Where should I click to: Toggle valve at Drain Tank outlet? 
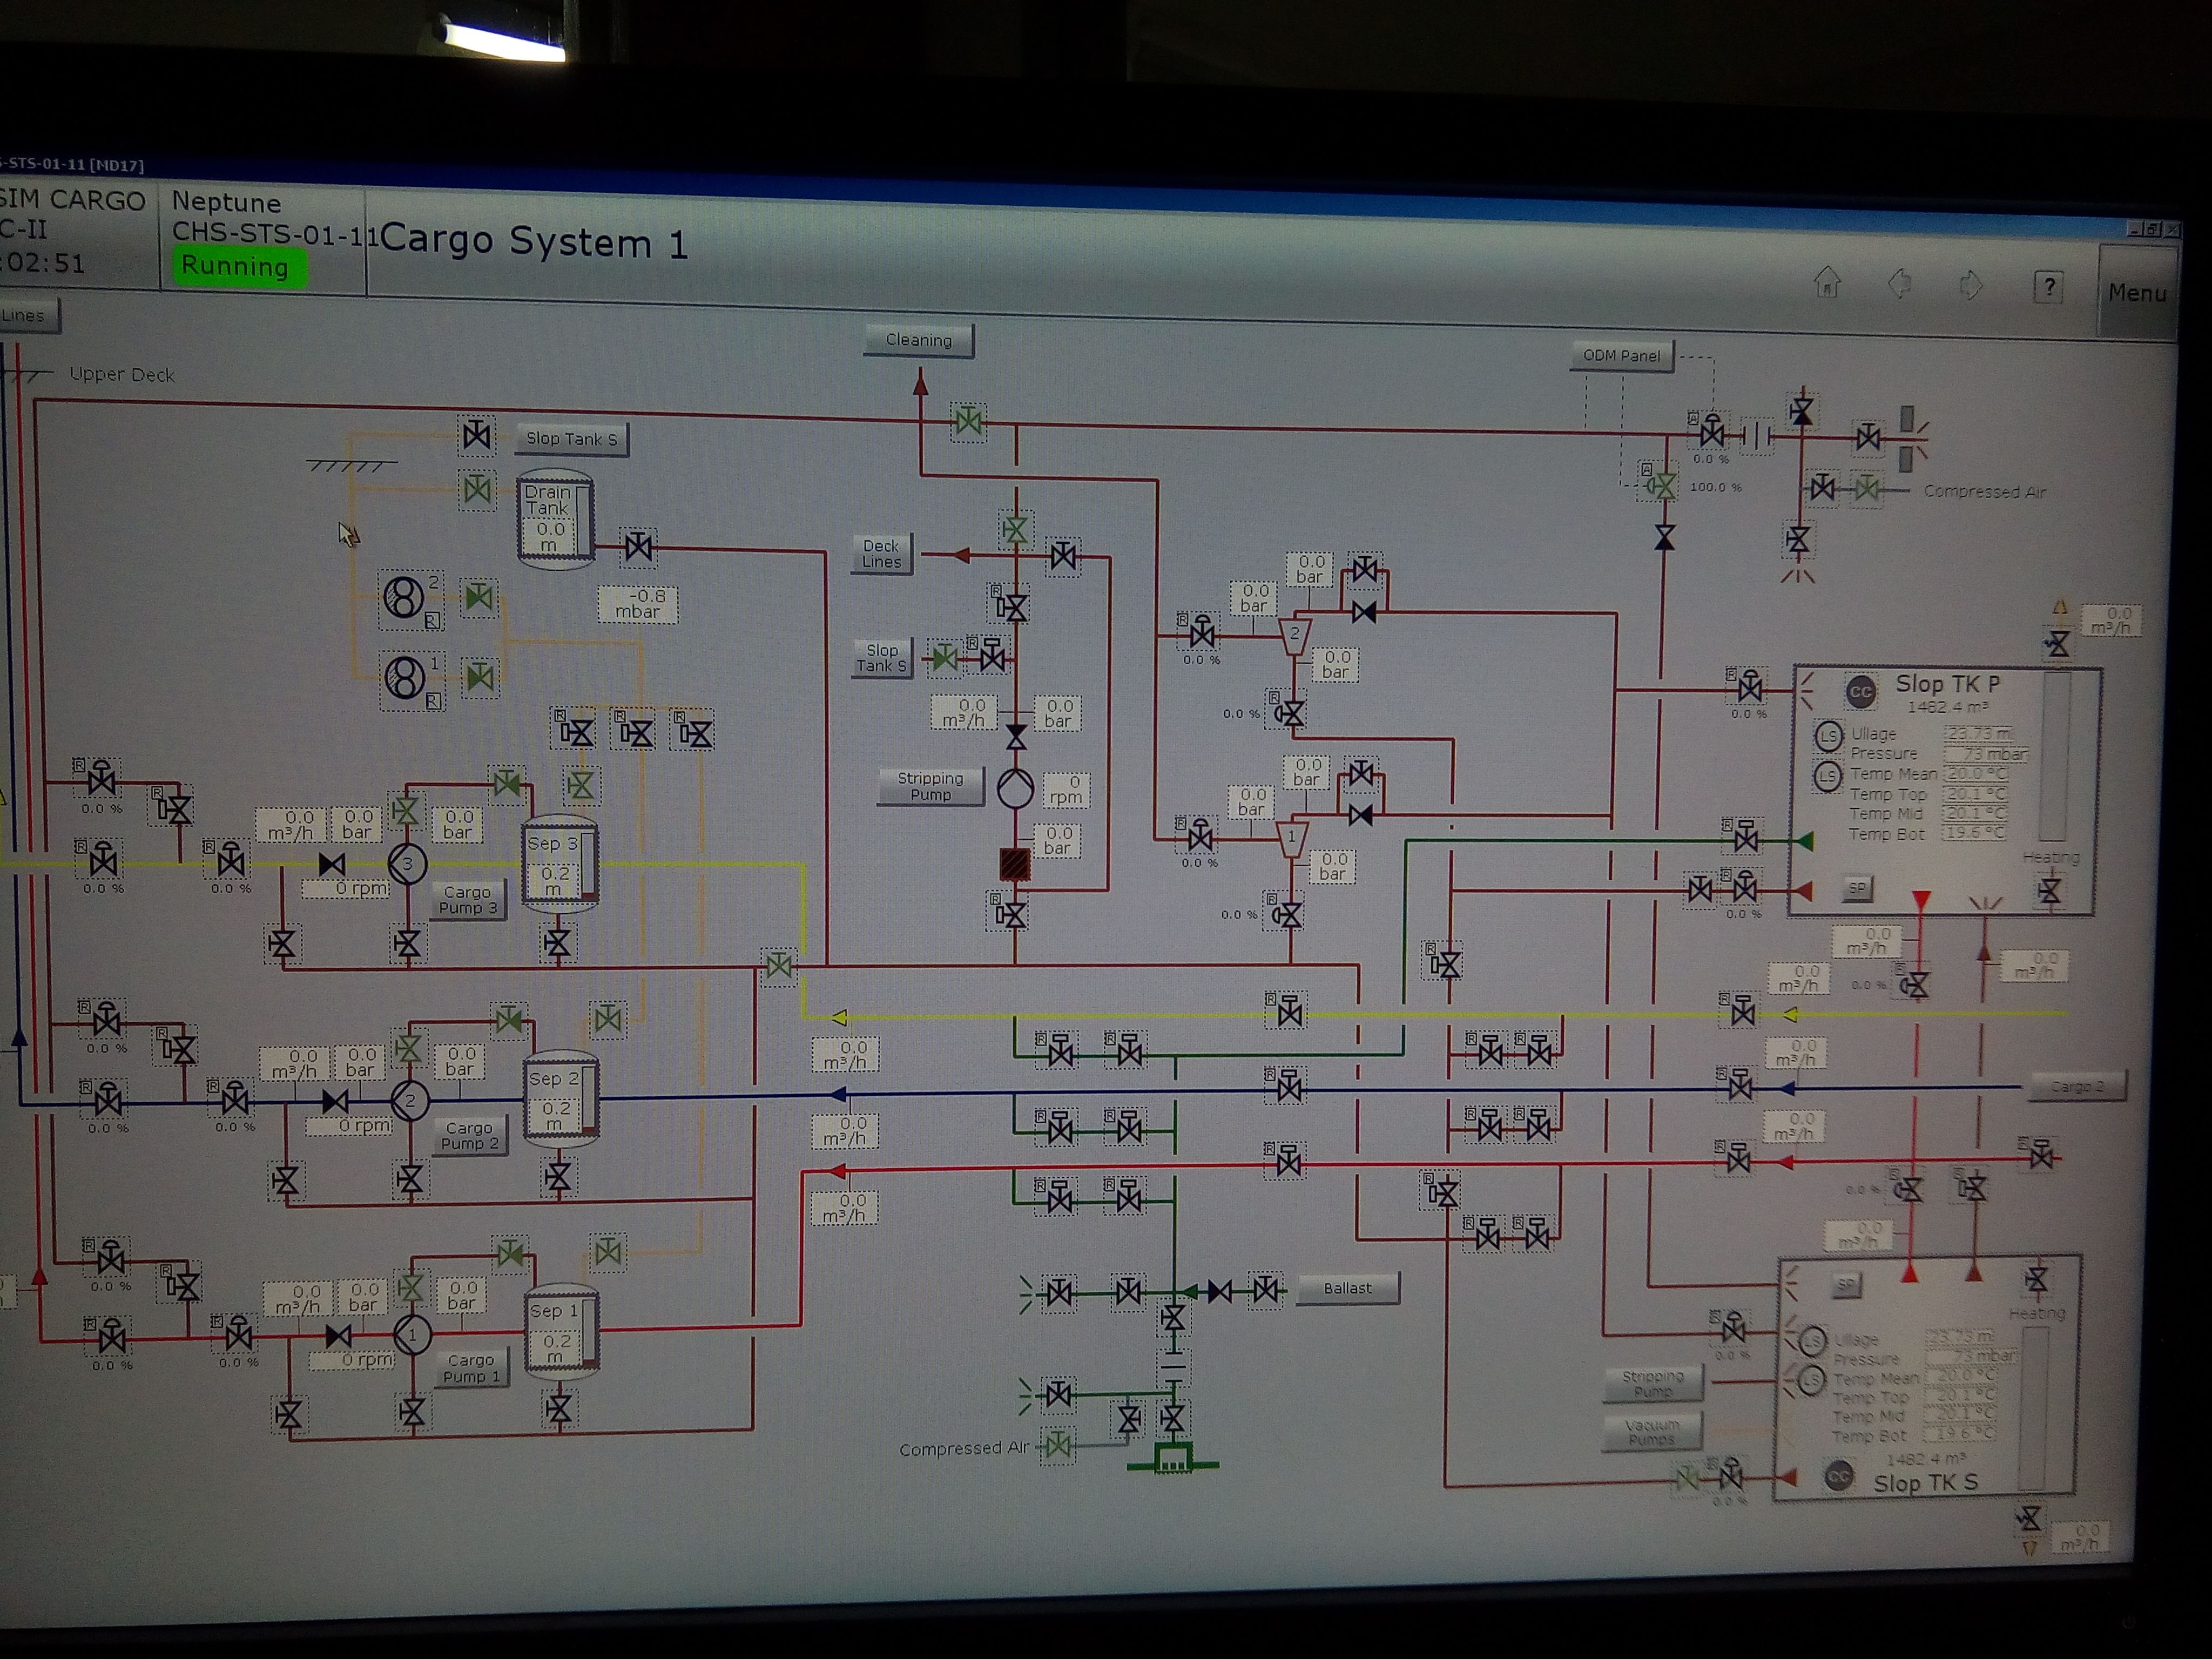[638, 547]
